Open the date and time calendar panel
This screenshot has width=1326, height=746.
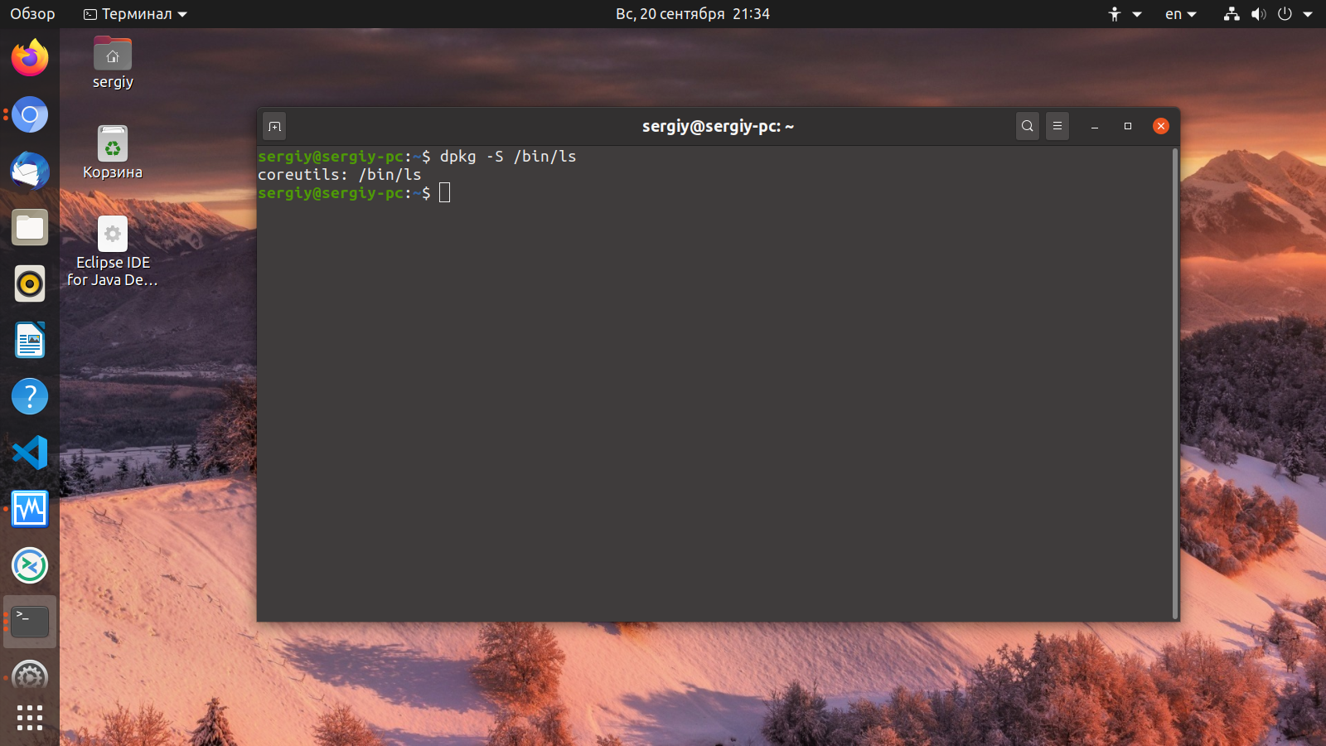coord(693,14)
